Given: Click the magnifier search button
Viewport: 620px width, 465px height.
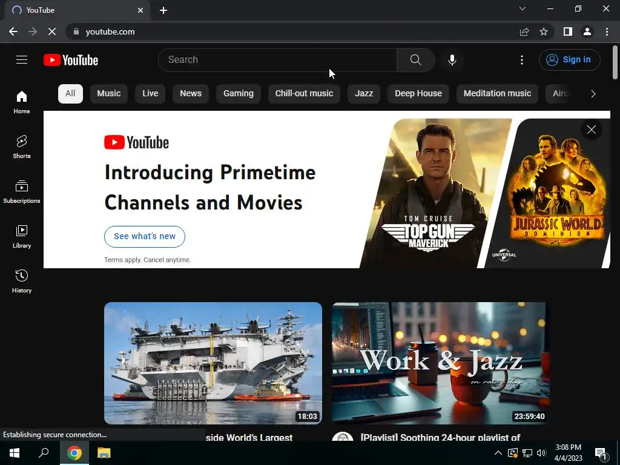Looking at the screenshot, I should coord(415,60).
